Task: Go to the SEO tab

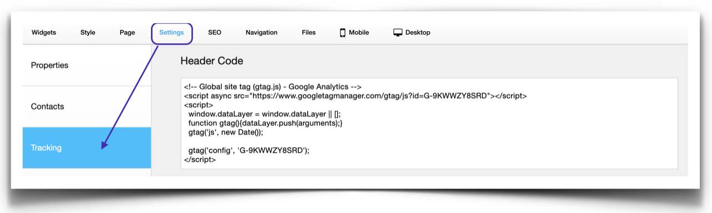Action: click(x=214, y=33)
